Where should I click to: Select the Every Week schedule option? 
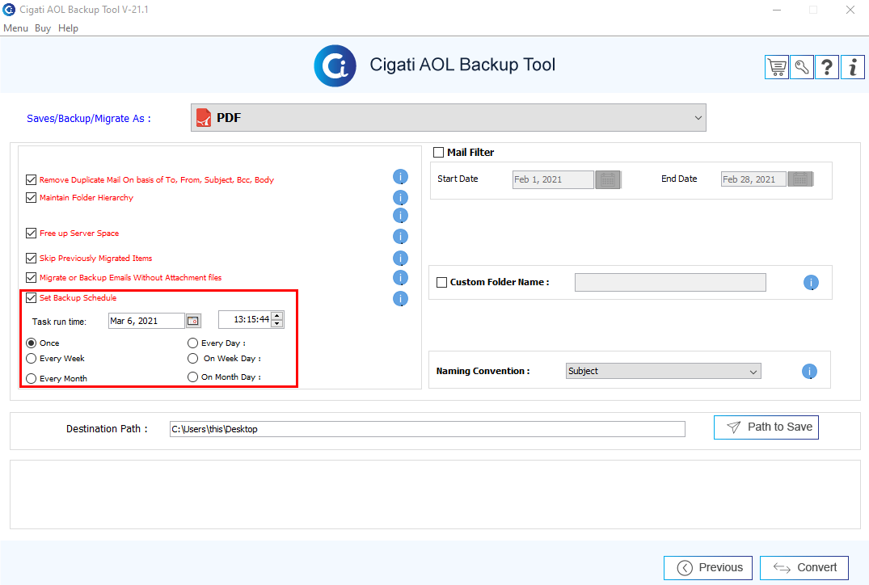click(x=31, y=359)
